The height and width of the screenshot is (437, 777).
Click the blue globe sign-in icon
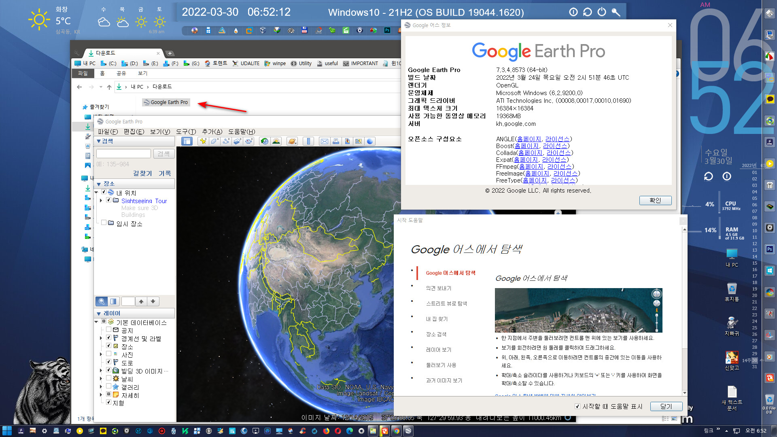(x=370, y=141)
